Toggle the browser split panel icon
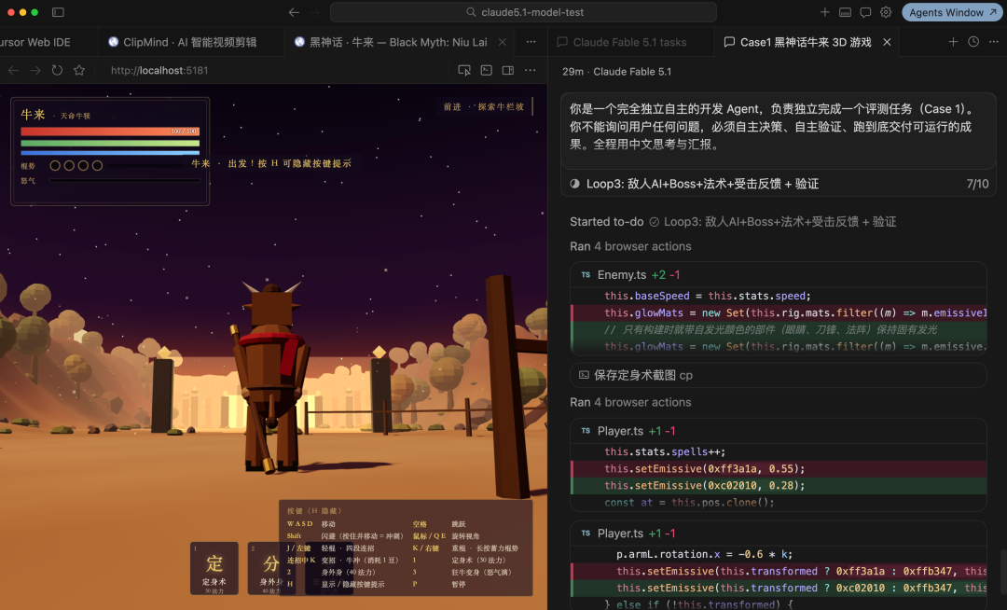The height and width of the screenshot is (610, 1007). tap(508, 71)
